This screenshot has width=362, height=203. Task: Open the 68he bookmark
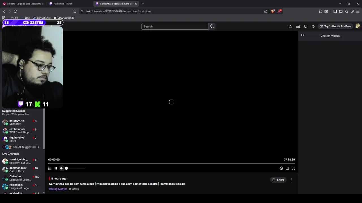[x=25, y=18]
